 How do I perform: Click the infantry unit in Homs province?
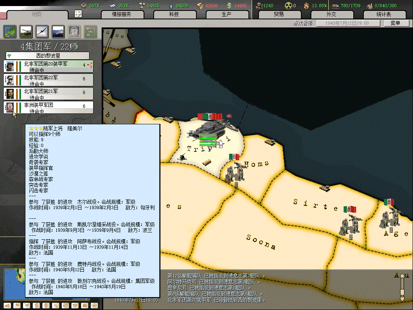(x=235, y=172)
